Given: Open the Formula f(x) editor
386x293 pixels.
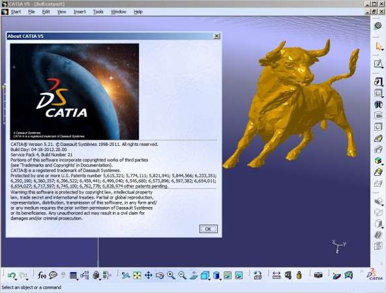Looking at the screenshot, I should [x=42, y=275].
